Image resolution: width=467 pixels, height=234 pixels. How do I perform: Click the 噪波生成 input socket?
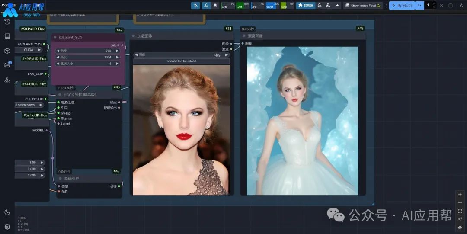[x=58, y=102]
